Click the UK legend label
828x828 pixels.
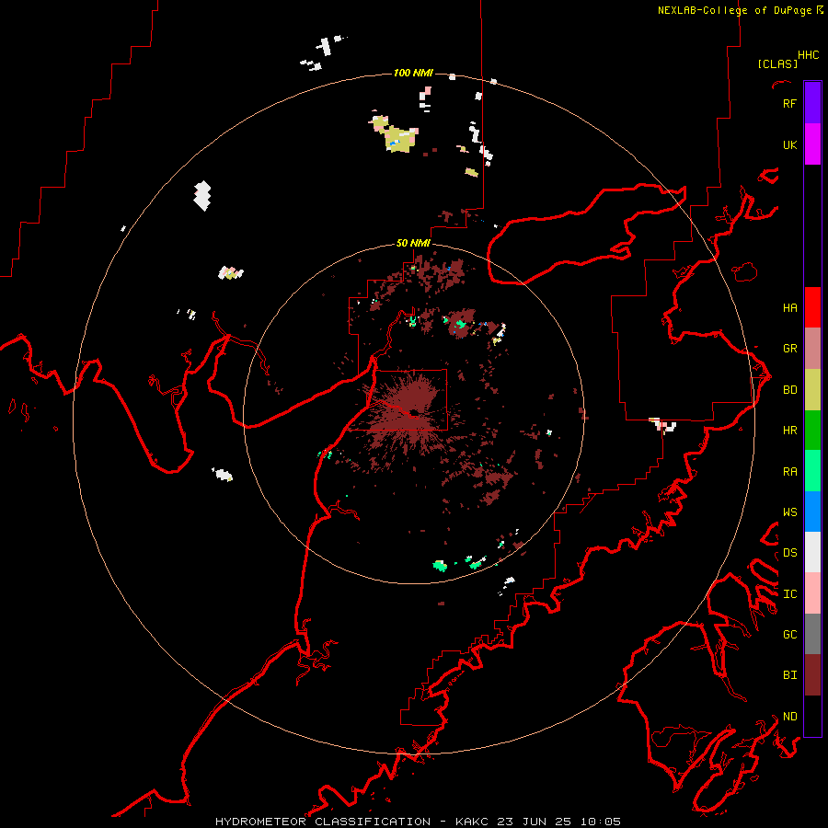click(x=790, y=144)
